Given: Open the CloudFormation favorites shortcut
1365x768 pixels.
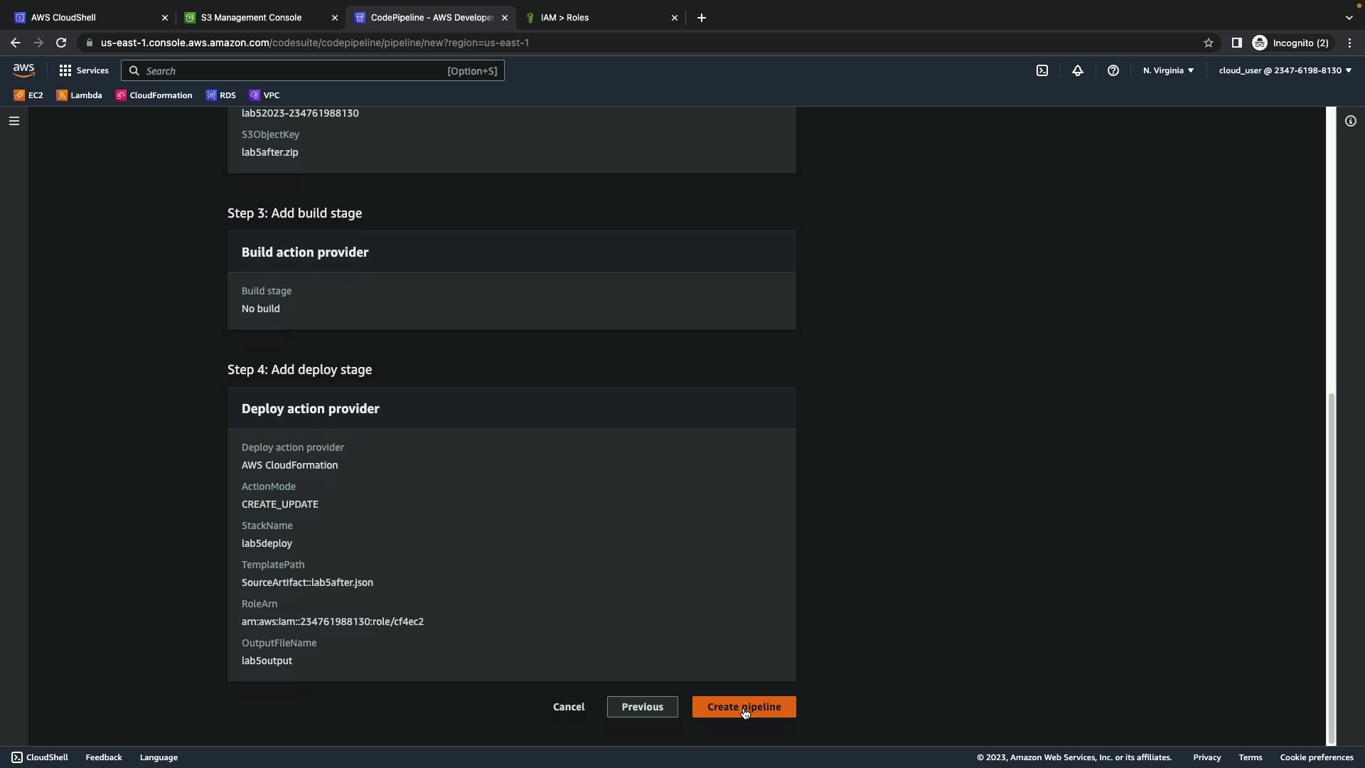Looking at the screenshot, I should coord(154,95).
